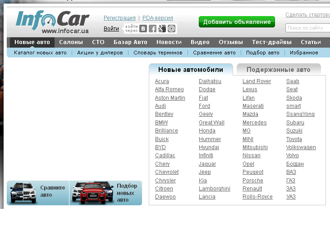Screen dimensions: 330x230
Task: Click the Добавить объявление button
Action: (x=237, y=22)
